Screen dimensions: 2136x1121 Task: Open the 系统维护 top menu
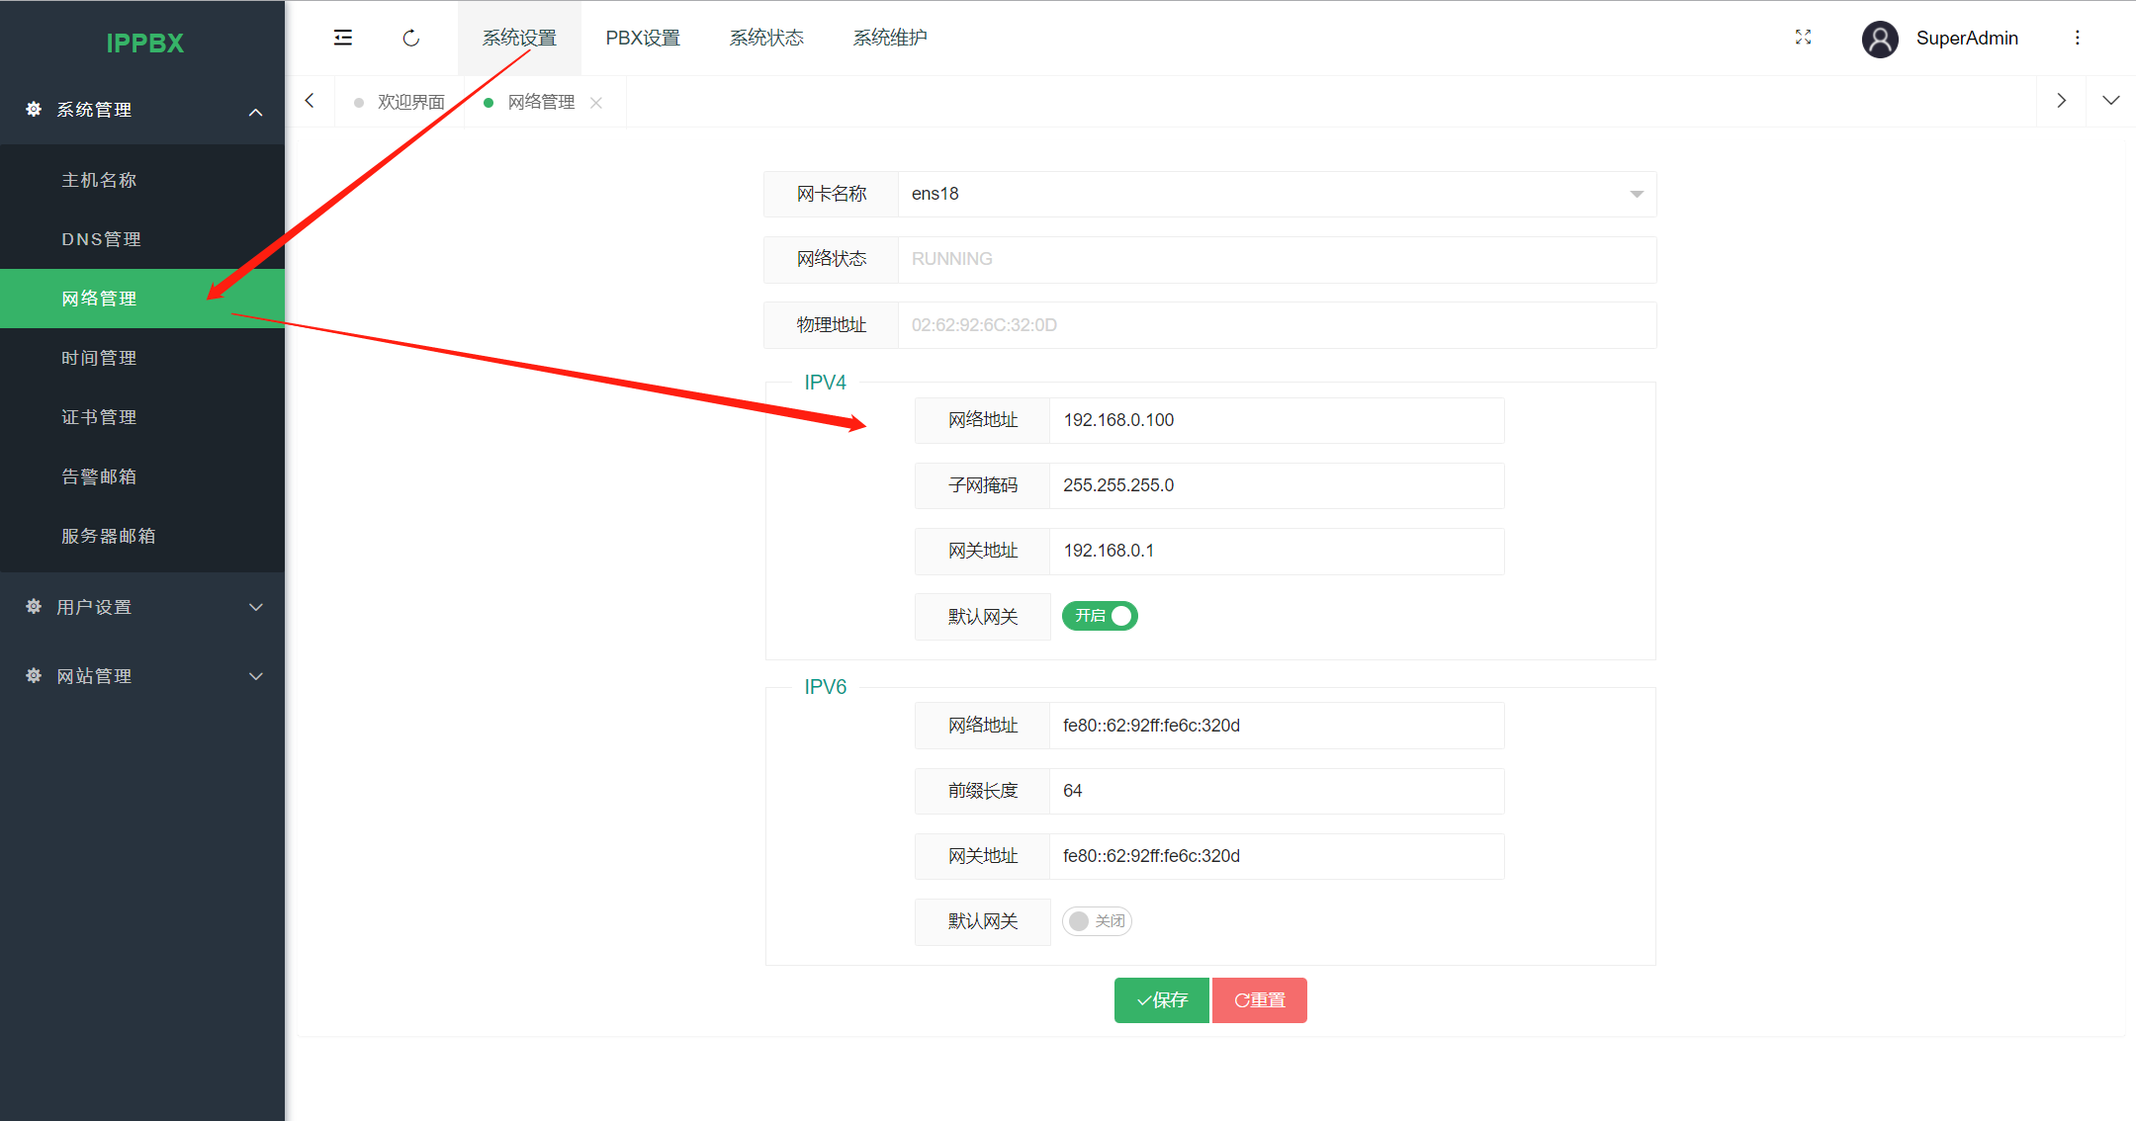(x=890, y=38)
